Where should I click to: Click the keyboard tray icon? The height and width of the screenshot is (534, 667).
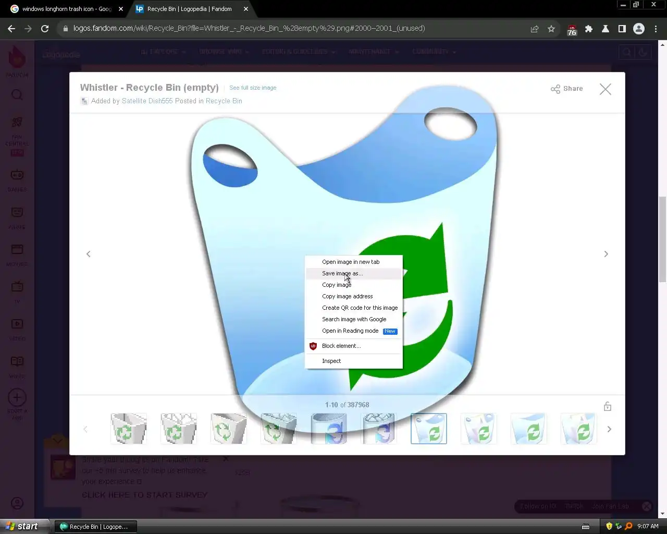coord(586,527)
